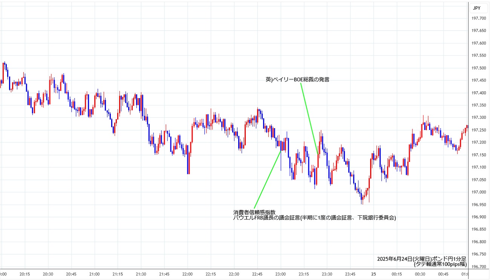Select the 196.900 price axis label

pos(479,217)
